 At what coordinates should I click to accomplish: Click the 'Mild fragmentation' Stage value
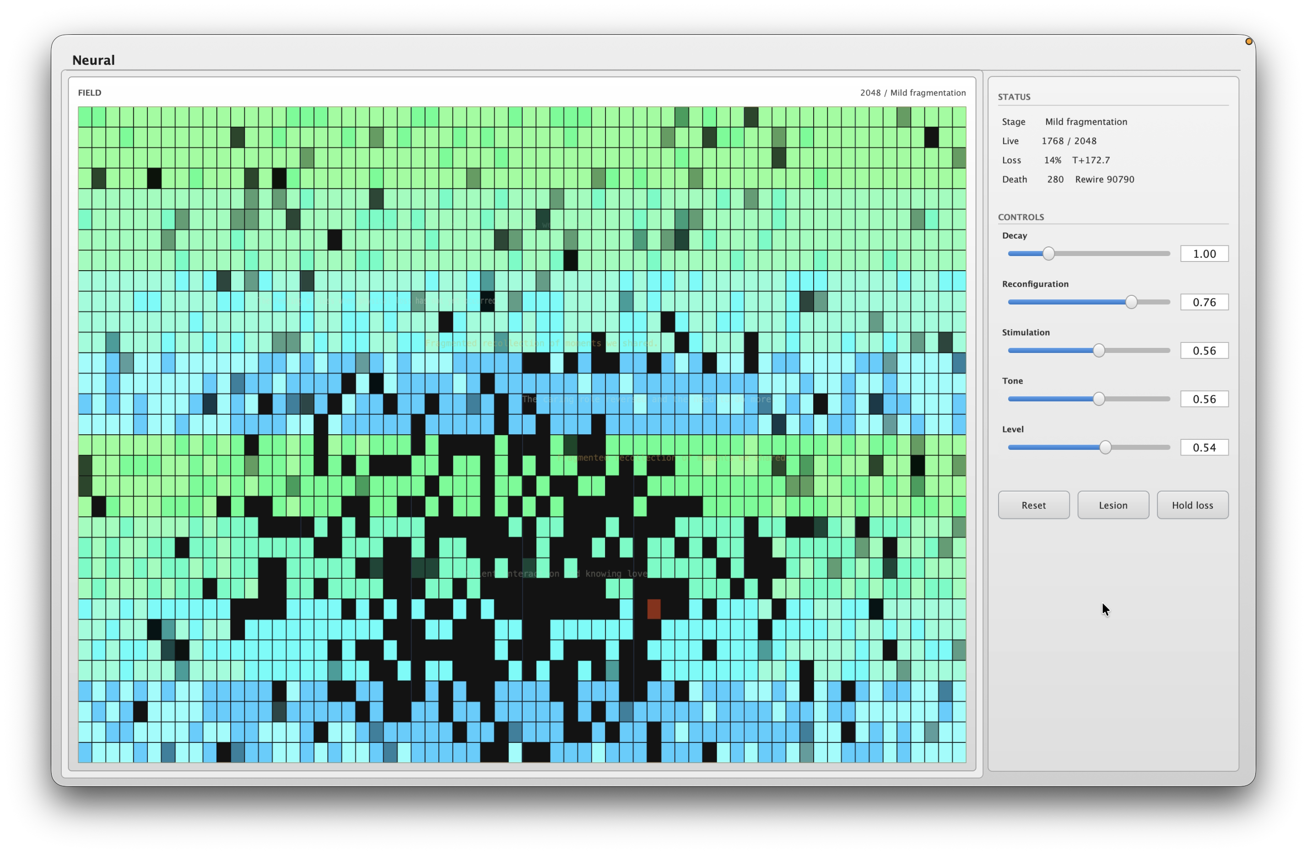pyautogui.click(x=1086, y=122)
